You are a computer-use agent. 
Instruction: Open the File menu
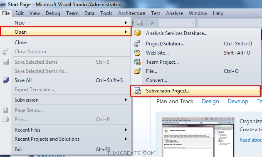[6, 13]
